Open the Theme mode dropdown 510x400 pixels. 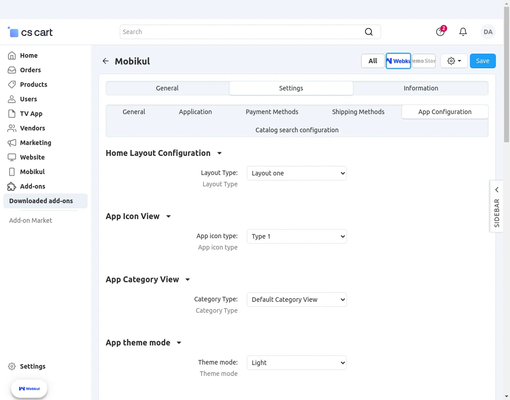coord(296,363)
